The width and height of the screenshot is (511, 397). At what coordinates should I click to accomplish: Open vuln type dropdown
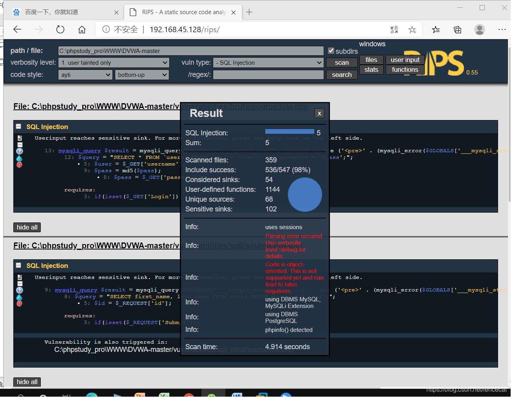[x=268, y=63]
